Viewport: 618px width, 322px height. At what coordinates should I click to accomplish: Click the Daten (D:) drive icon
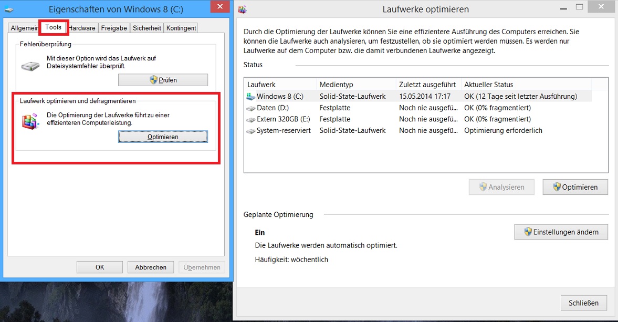point(250,108)
